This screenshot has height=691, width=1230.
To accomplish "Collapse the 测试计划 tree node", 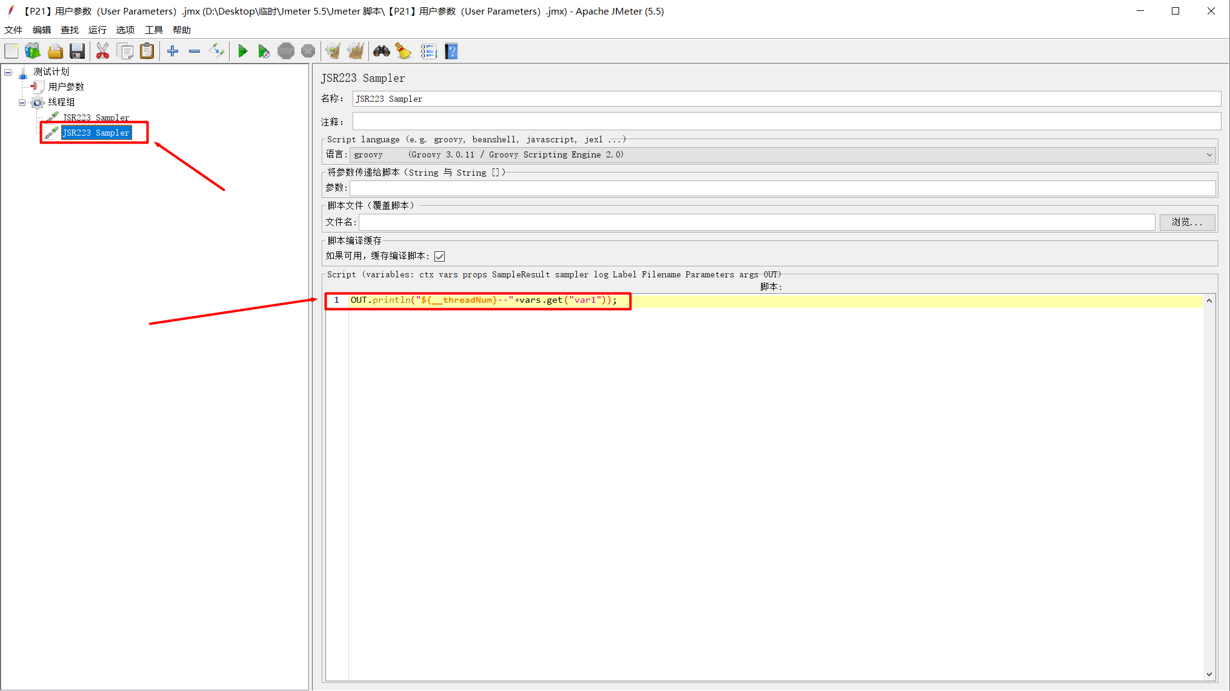I will point(8,72).
